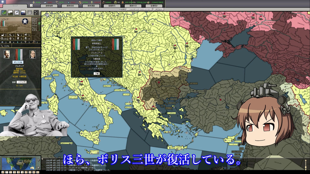Select the grayed leader portrait toolbar icon

pyautogui.click(x=29, y=13)
